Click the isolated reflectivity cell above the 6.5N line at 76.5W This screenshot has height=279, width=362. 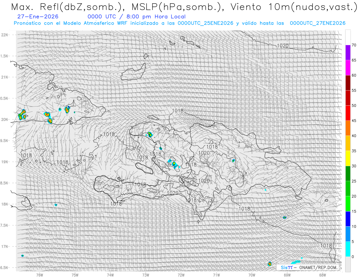23,256
